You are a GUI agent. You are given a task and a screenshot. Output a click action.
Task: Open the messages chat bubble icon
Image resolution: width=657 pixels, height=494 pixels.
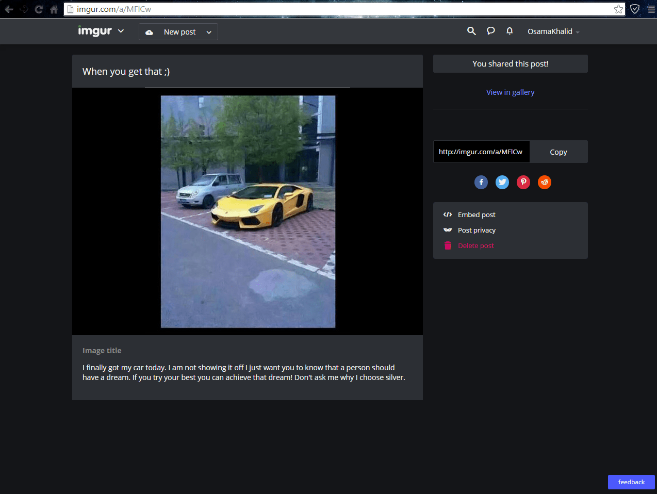click(x=490, y=31)
